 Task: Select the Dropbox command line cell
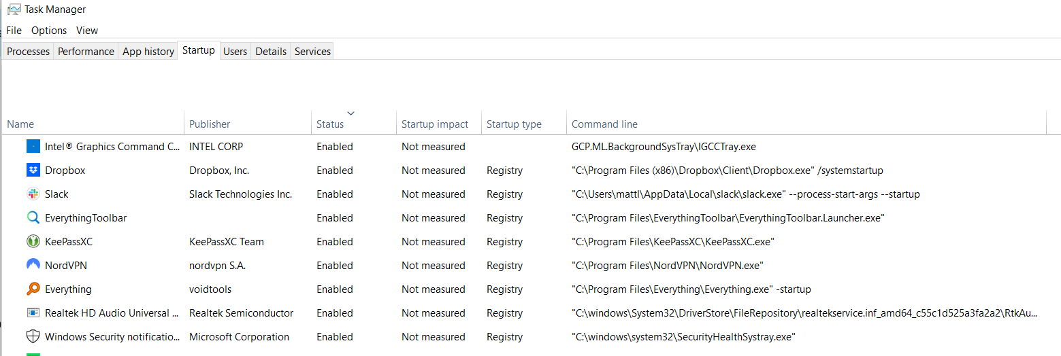click(x=728, y=170)
